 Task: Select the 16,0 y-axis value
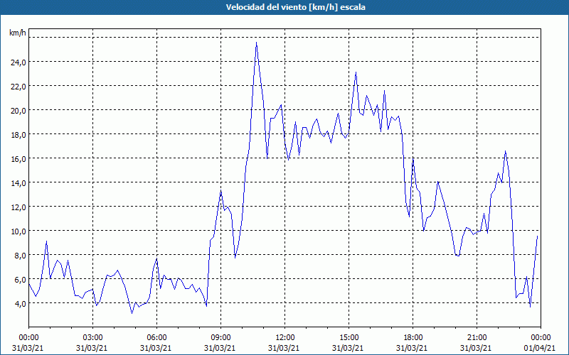(18, 158)
